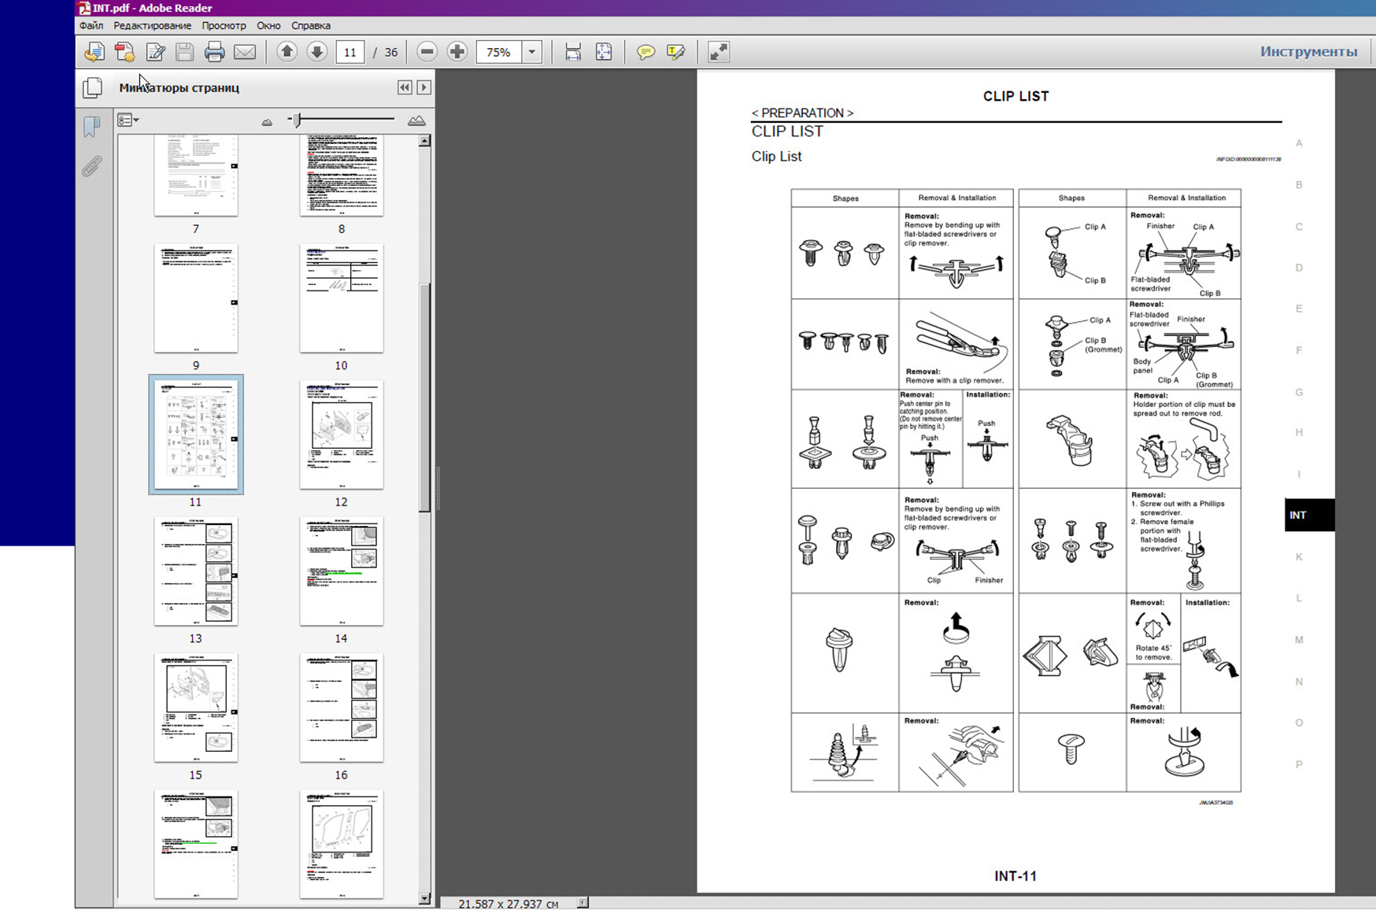Click the zoom in plus button
Image resolution: width=1376 pixels, height=910 pixels.
(x=457, y=52)
